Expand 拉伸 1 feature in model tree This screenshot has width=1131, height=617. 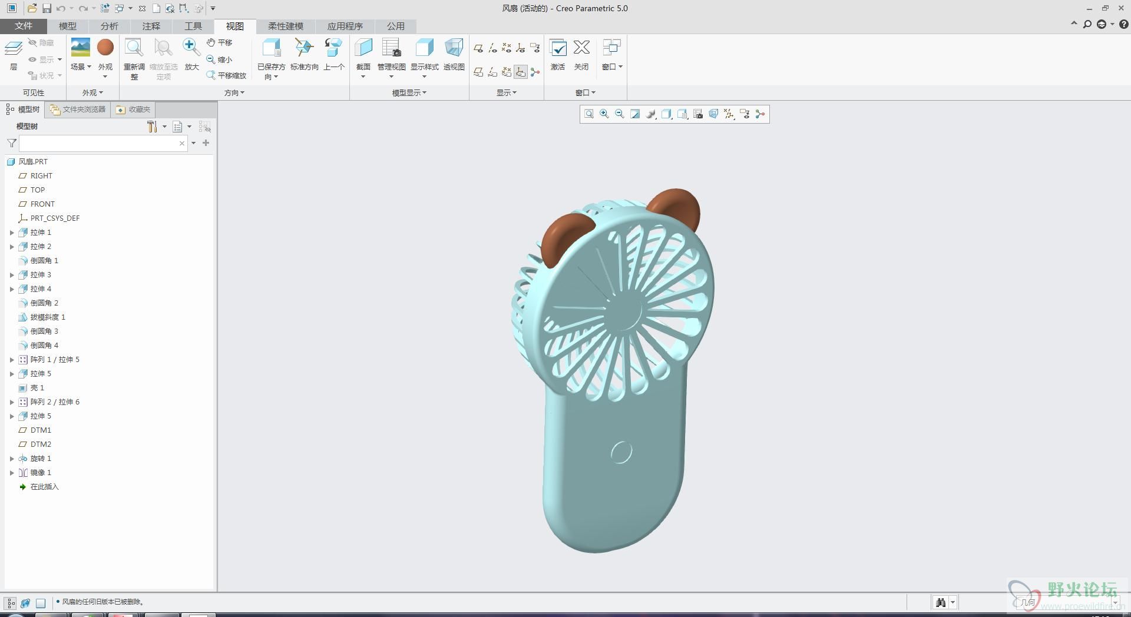click(12, 233)
